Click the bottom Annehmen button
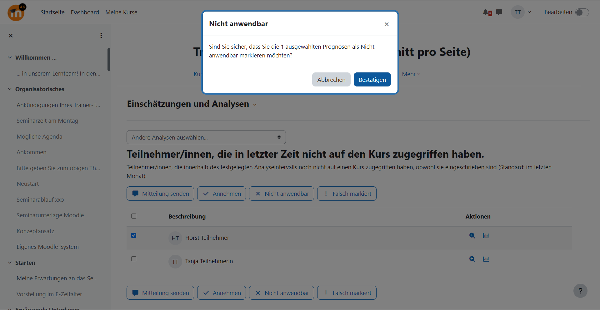This screenshot has width=600, height=310. coord(222,293)
